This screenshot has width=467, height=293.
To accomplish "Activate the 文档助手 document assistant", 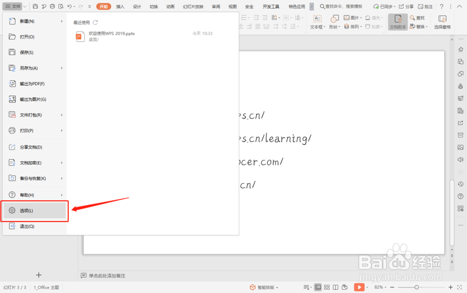I will (x=397, y=22).
